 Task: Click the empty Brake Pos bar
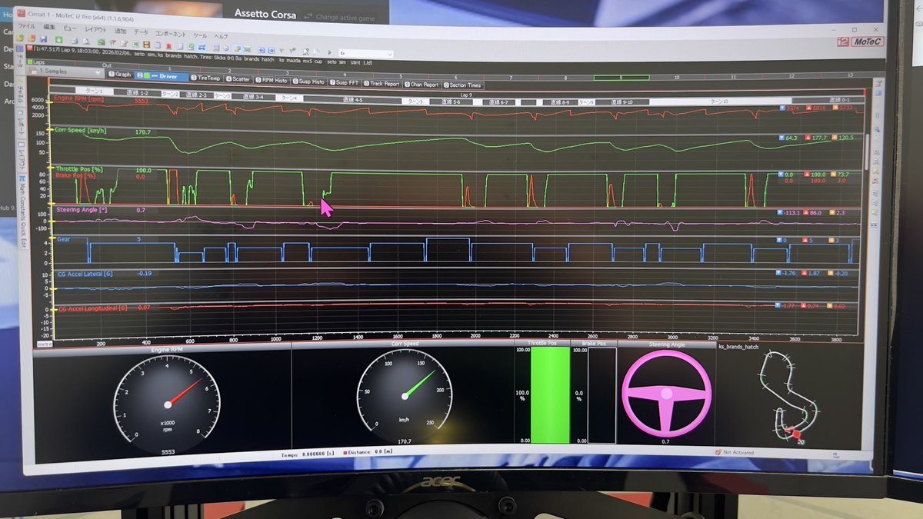click(601, 395)
